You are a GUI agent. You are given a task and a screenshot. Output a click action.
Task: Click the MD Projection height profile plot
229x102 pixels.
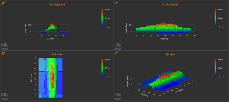tap(163, 28)
